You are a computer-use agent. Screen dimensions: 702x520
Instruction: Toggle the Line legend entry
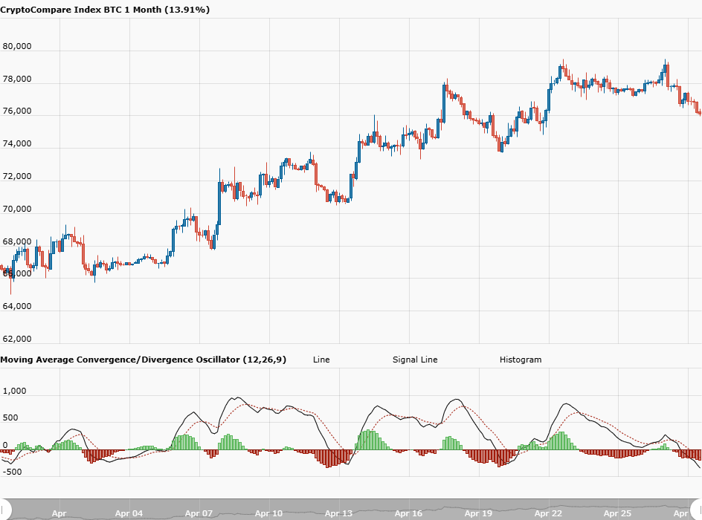coord(321,360)
